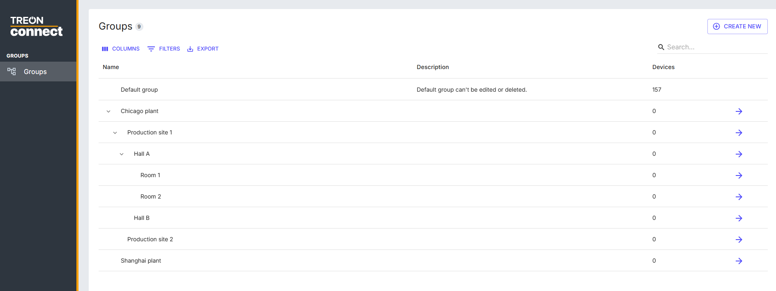Click the arrow icon for Shanghai plant
776x291 pixels.
(739, 261)
